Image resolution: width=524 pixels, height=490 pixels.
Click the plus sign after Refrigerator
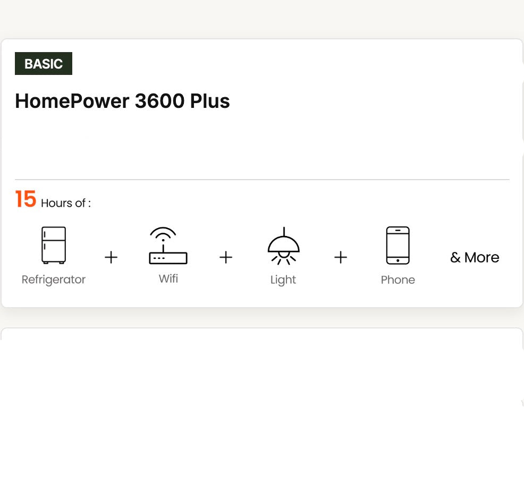click(x=111, y=258)
